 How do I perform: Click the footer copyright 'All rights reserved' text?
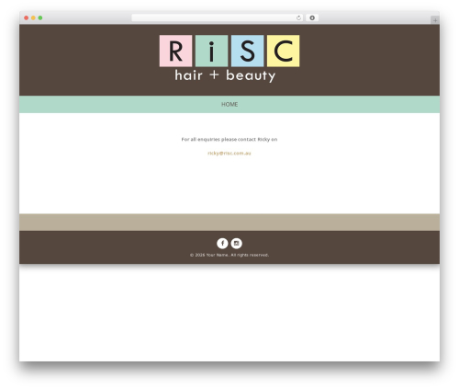[x=250, y=255]
